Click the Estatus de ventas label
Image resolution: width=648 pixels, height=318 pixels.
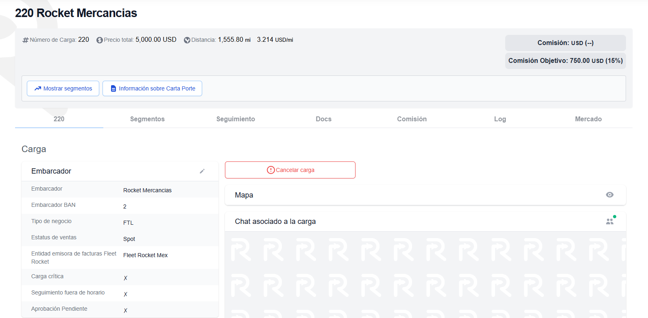click(x=54, y=237)
